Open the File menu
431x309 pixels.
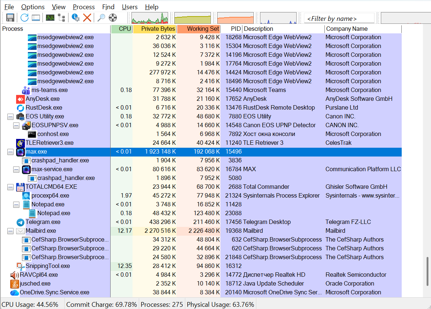[9, 7]
